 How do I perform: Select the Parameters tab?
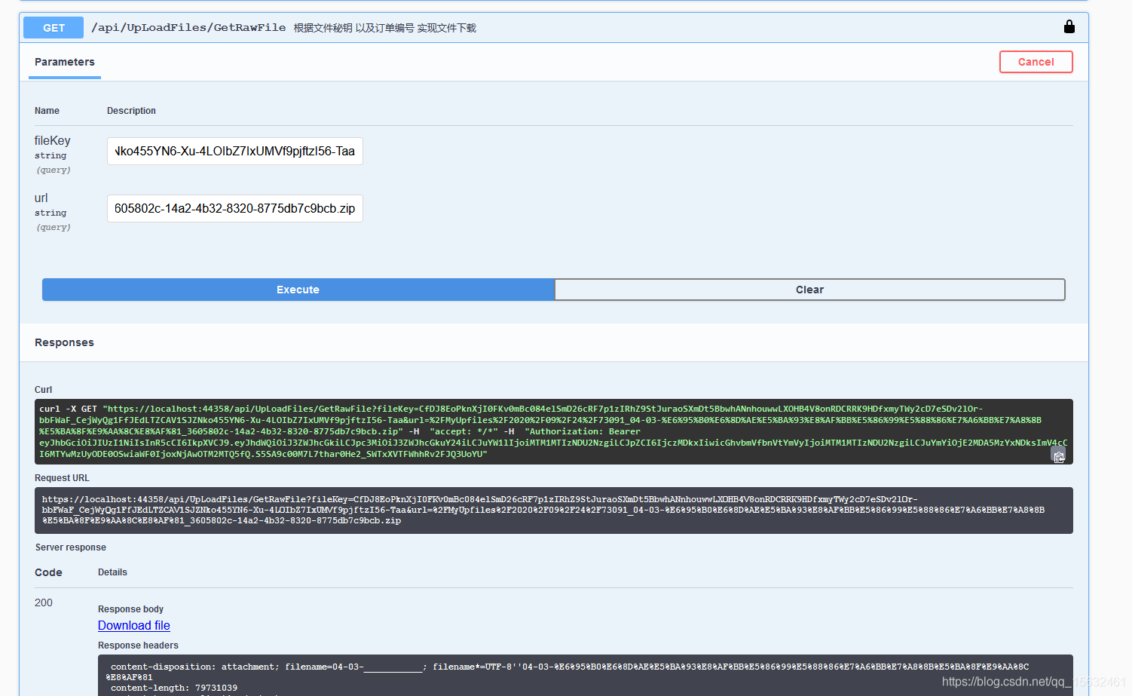pyautogui.click(x=65, y=62)
